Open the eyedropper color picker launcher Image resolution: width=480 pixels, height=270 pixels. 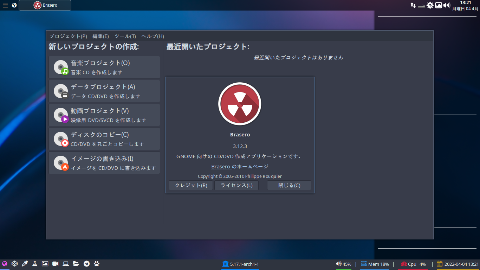tap(25, 264)
